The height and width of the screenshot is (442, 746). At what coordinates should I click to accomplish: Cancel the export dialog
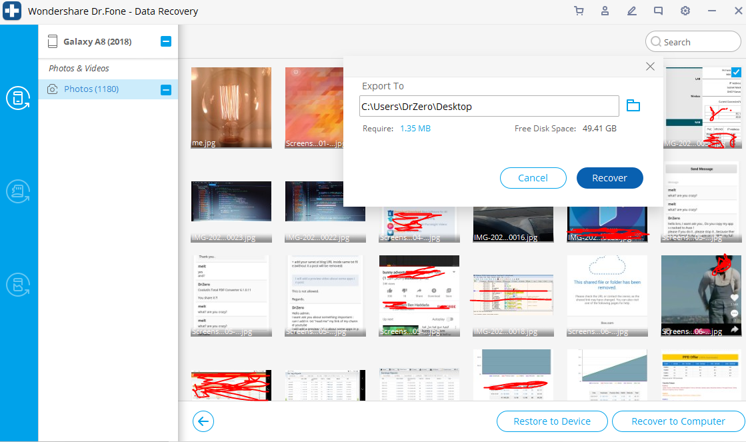533,178
